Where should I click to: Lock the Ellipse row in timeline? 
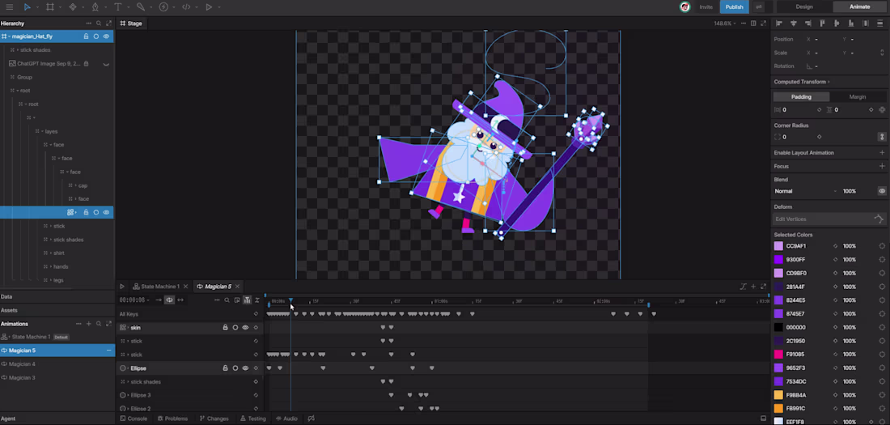pos(226,368)
